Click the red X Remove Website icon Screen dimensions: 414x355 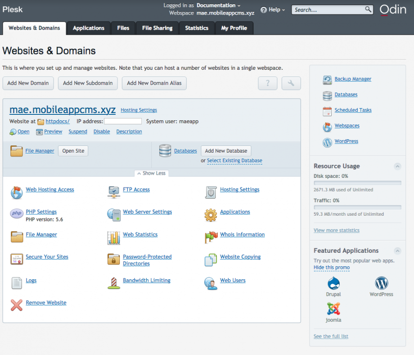pyautogui.click(x=17, y=305)
